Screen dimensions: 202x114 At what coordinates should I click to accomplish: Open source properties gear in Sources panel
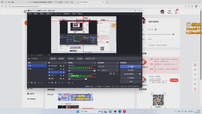coord(56,83)
